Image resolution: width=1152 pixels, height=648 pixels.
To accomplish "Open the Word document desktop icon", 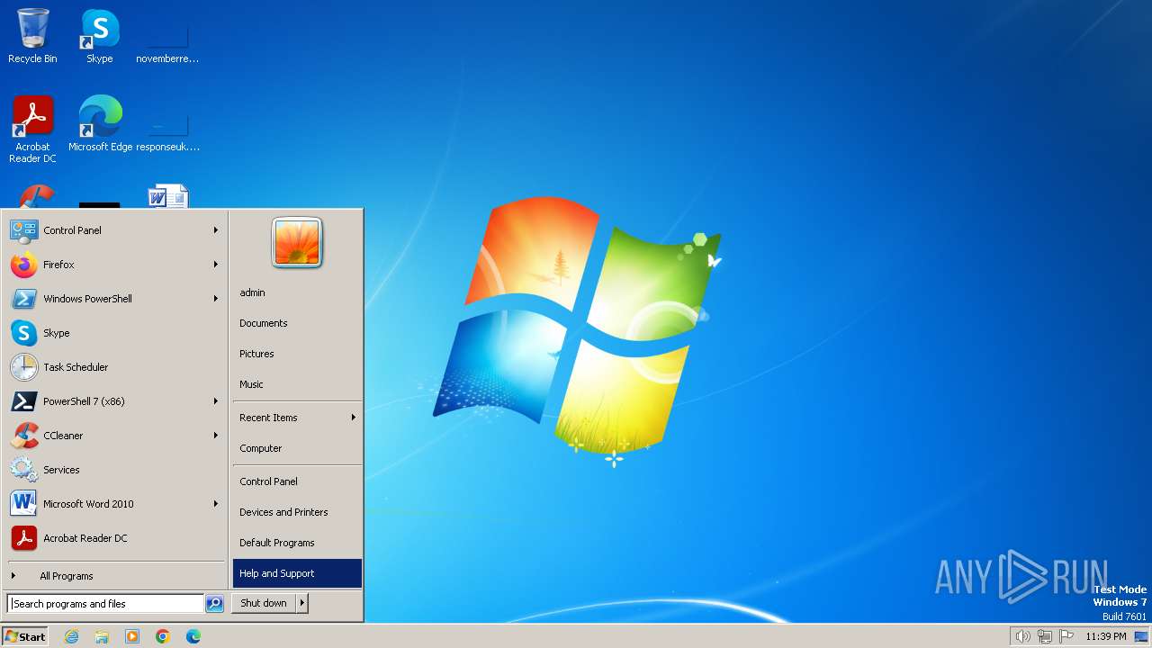I will tap(168, 196).
